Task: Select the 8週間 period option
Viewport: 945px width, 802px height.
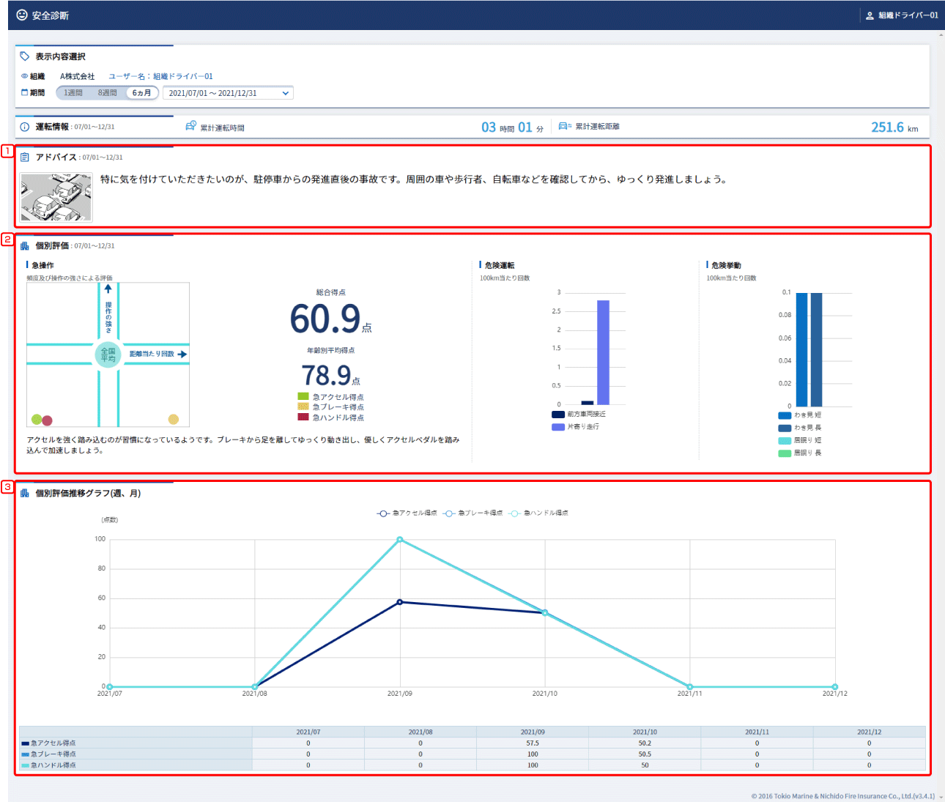Action: point(108,93)
